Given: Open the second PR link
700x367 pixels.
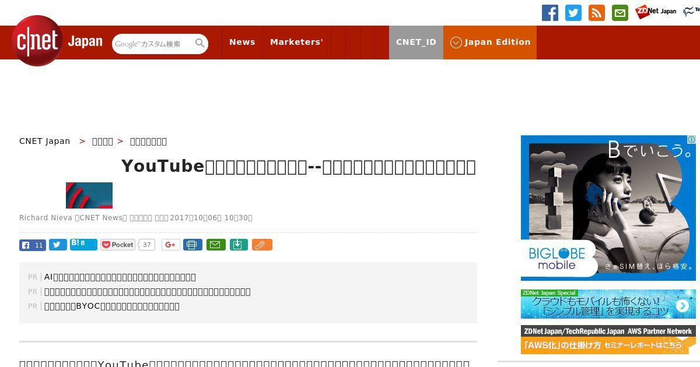Looking at the screenshot, I should [148, 292].
